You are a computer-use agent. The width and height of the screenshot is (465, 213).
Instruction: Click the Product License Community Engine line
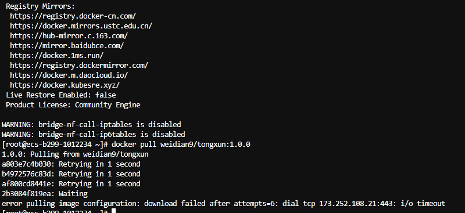click(73, 105)
